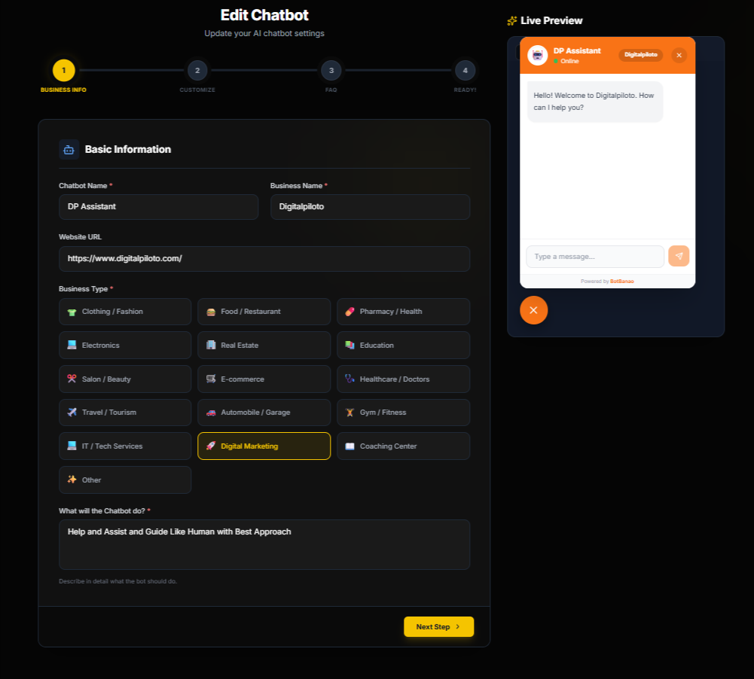This screenshot has height=679, width=754.
Task: Click the weightlifter icon for Gym / Fitness
Action: click(350, 413)
